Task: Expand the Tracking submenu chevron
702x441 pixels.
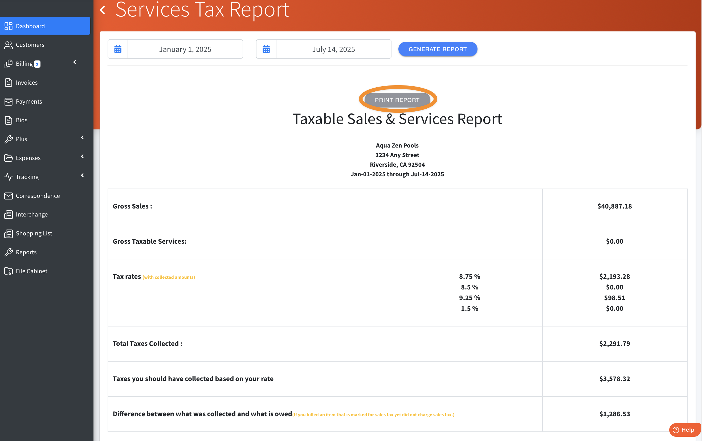Action: 83,175
